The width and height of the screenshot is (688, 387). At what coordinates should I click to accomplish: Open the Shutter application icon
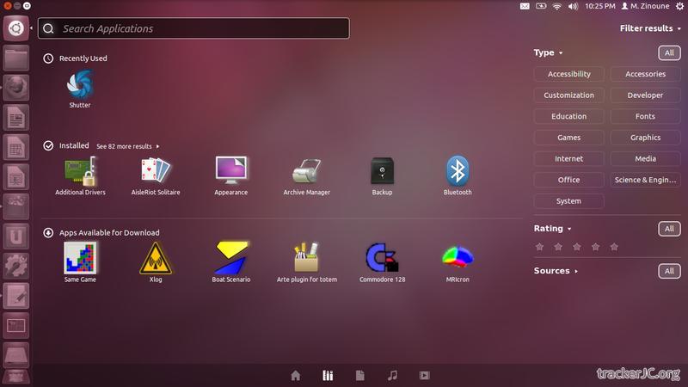[80, 85]
